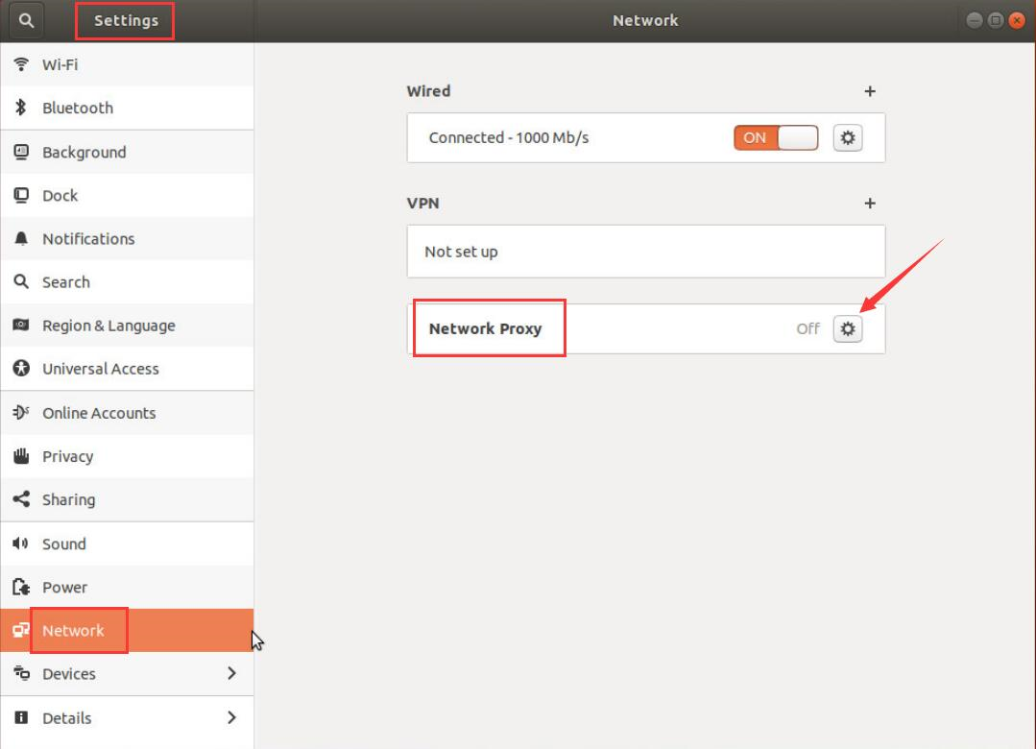Toggle the Wired connection switch off
Screen dimensions: 1036x749
pos(776,137)
